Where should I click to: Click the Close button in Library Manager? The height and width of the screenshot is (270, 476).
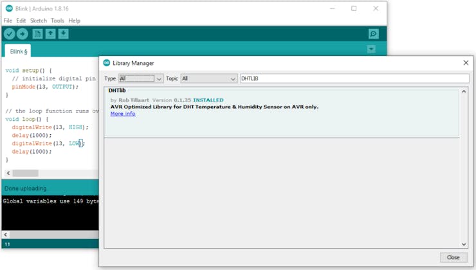click(453, 257)
